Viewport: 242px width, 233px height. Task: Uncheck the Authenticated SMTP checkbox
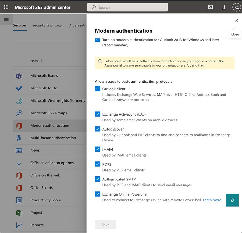[98, 179]
